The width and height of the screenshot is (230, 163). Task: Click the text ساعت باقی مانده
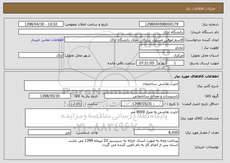click(x=121, y=63)
